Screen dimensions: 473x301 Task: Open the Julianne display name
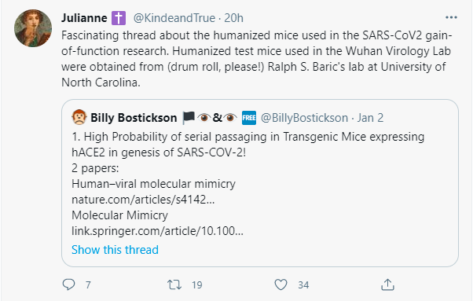84,18
